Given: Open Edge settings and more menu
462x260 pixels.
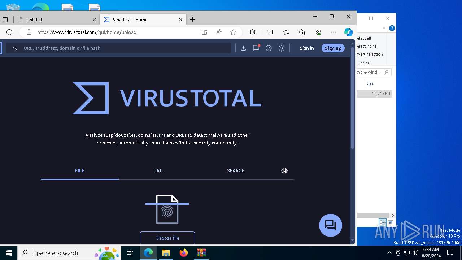Looking at the screenshot, I should pyautogui.click(x=334, y=32).
